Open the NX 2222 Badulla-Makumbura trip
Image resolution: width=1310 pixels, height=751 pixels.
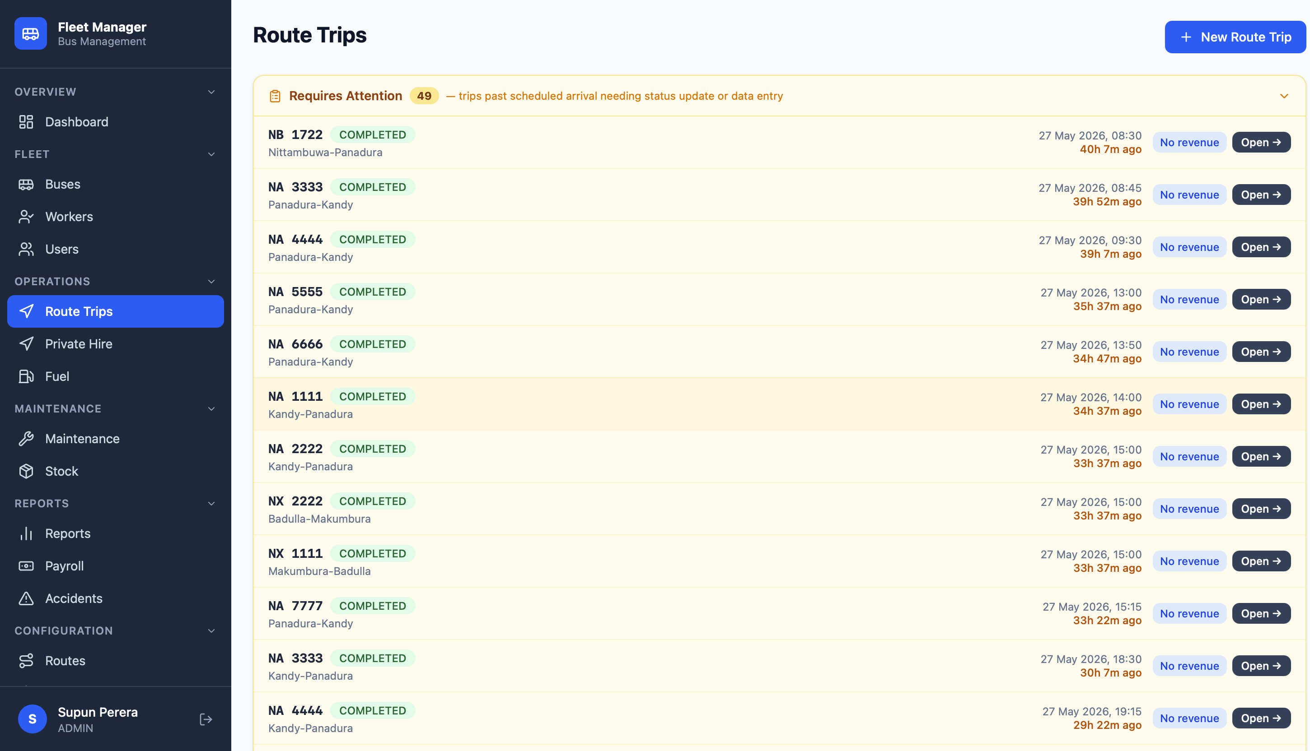[x=1261, y=509]
